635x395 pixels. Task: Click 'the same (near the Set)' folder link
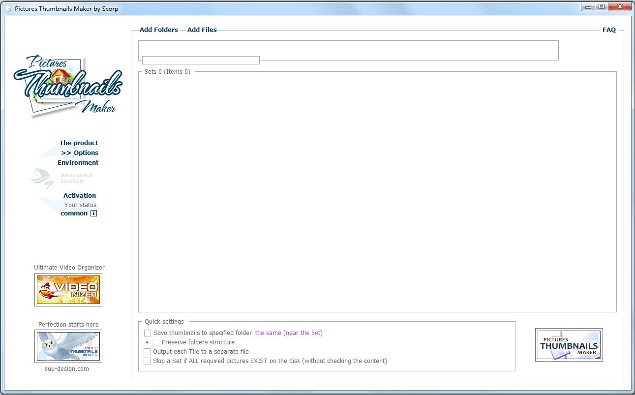coord(289,333)
